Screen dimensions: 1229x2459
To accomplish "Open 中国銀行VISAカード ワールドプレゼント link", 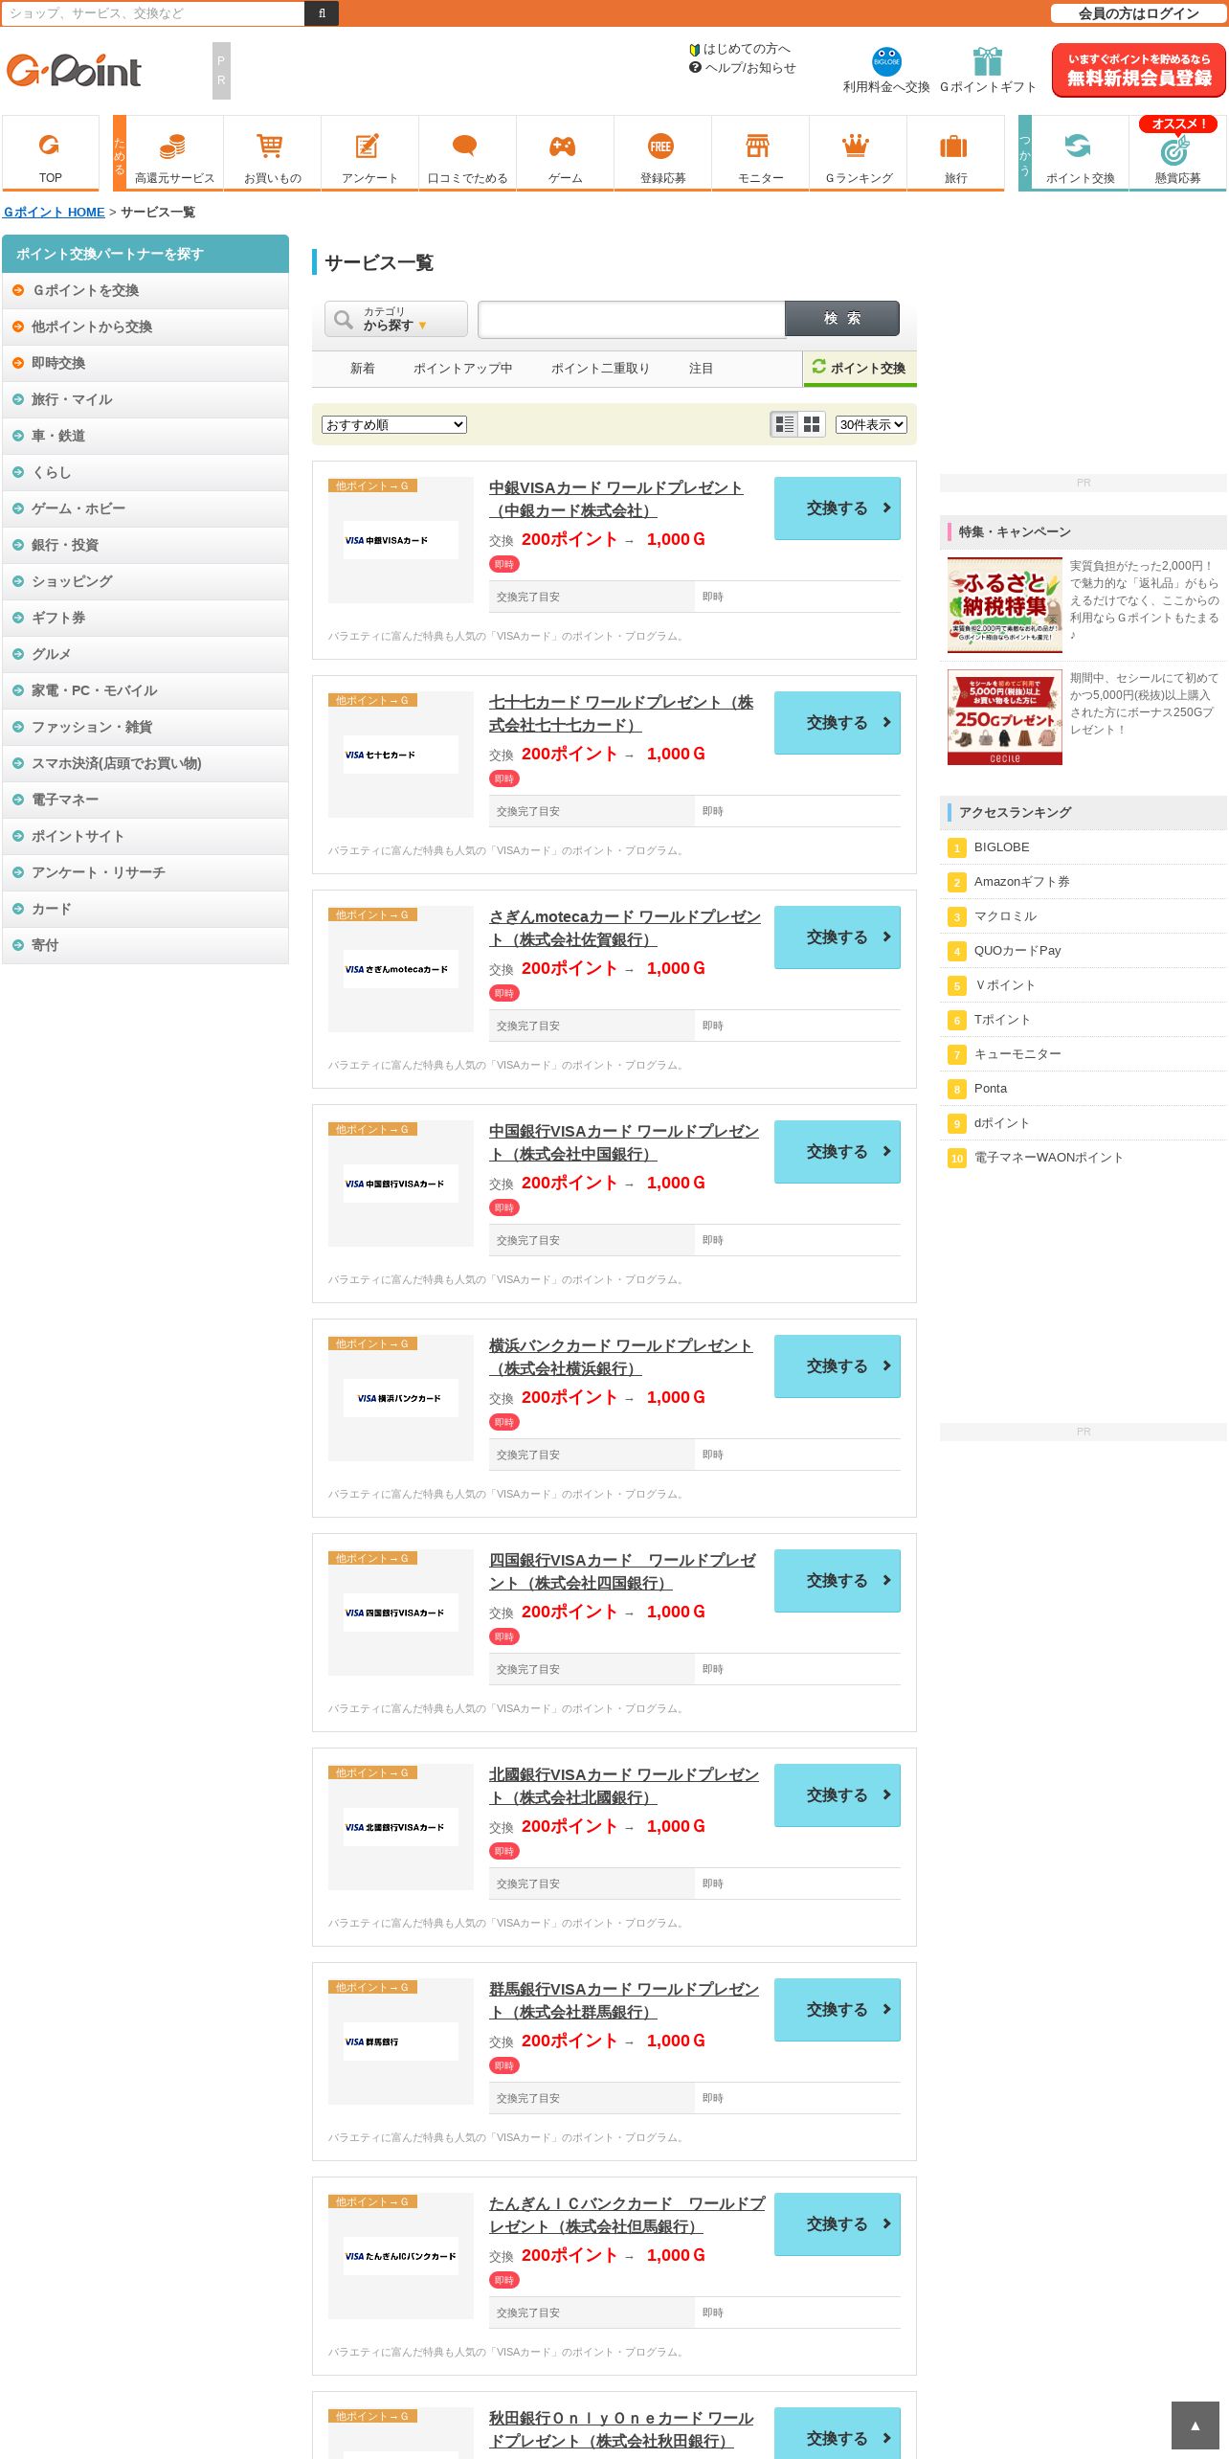I will [624, 1142].
